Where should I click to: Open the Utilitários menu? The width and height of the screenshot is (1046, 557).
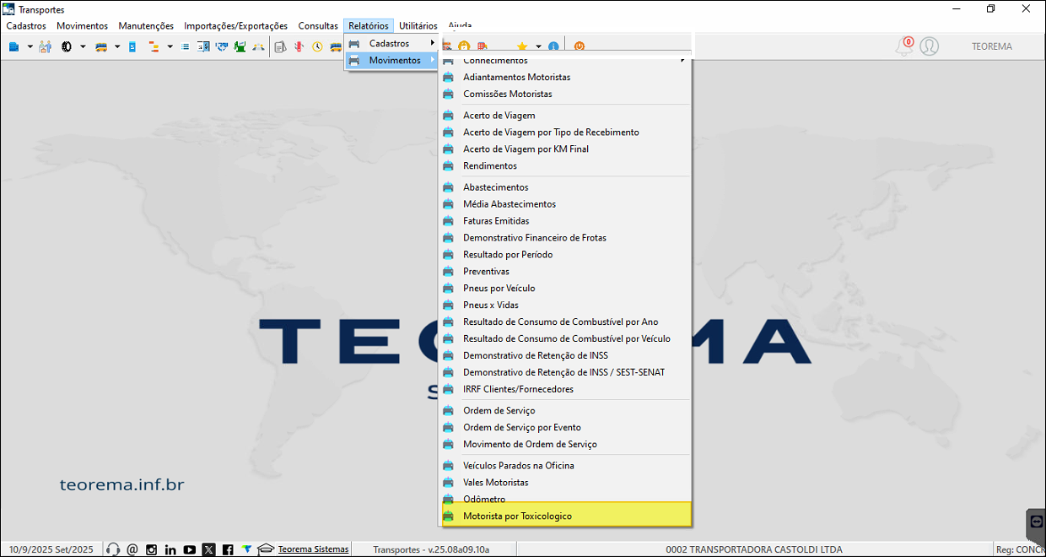point(418,26)
